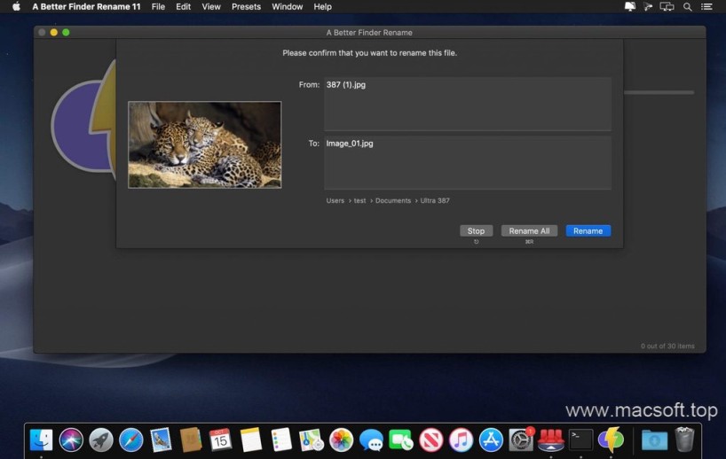This screenshot has width=726, height=459.
Task: Launch Siri from the dock
Action: 71,439
